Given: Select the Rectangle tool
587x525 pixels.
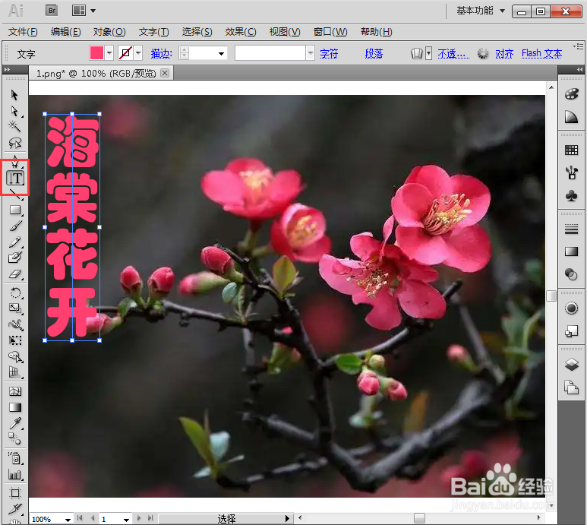Looking at the screenshot, I should click(15, 210).
